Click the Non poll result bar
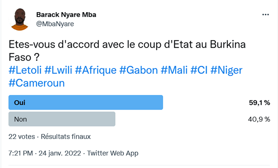The width and height of the screenshot is (278, 168). click(62, 119)
